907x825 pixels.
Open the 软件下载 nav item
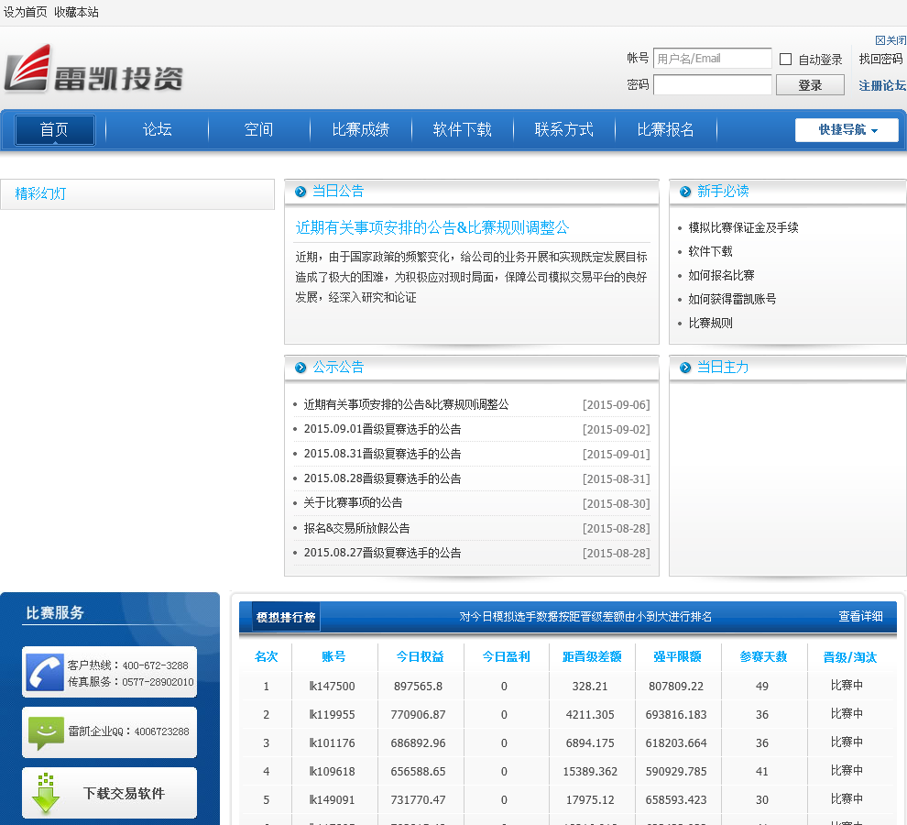click(462, 129)
